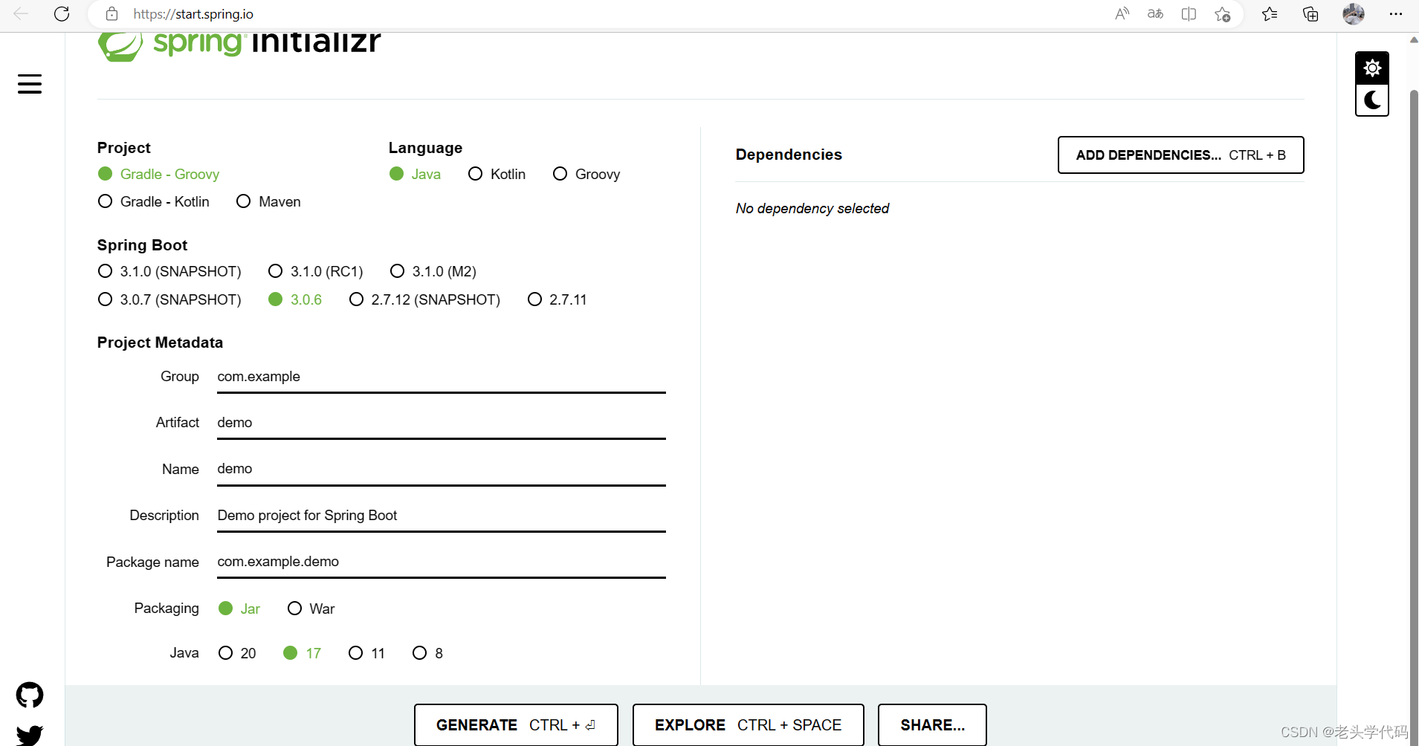The image size is (1419, 746).
Task: Select Spring Boot 2.7.11
Action: click(557, 299)
